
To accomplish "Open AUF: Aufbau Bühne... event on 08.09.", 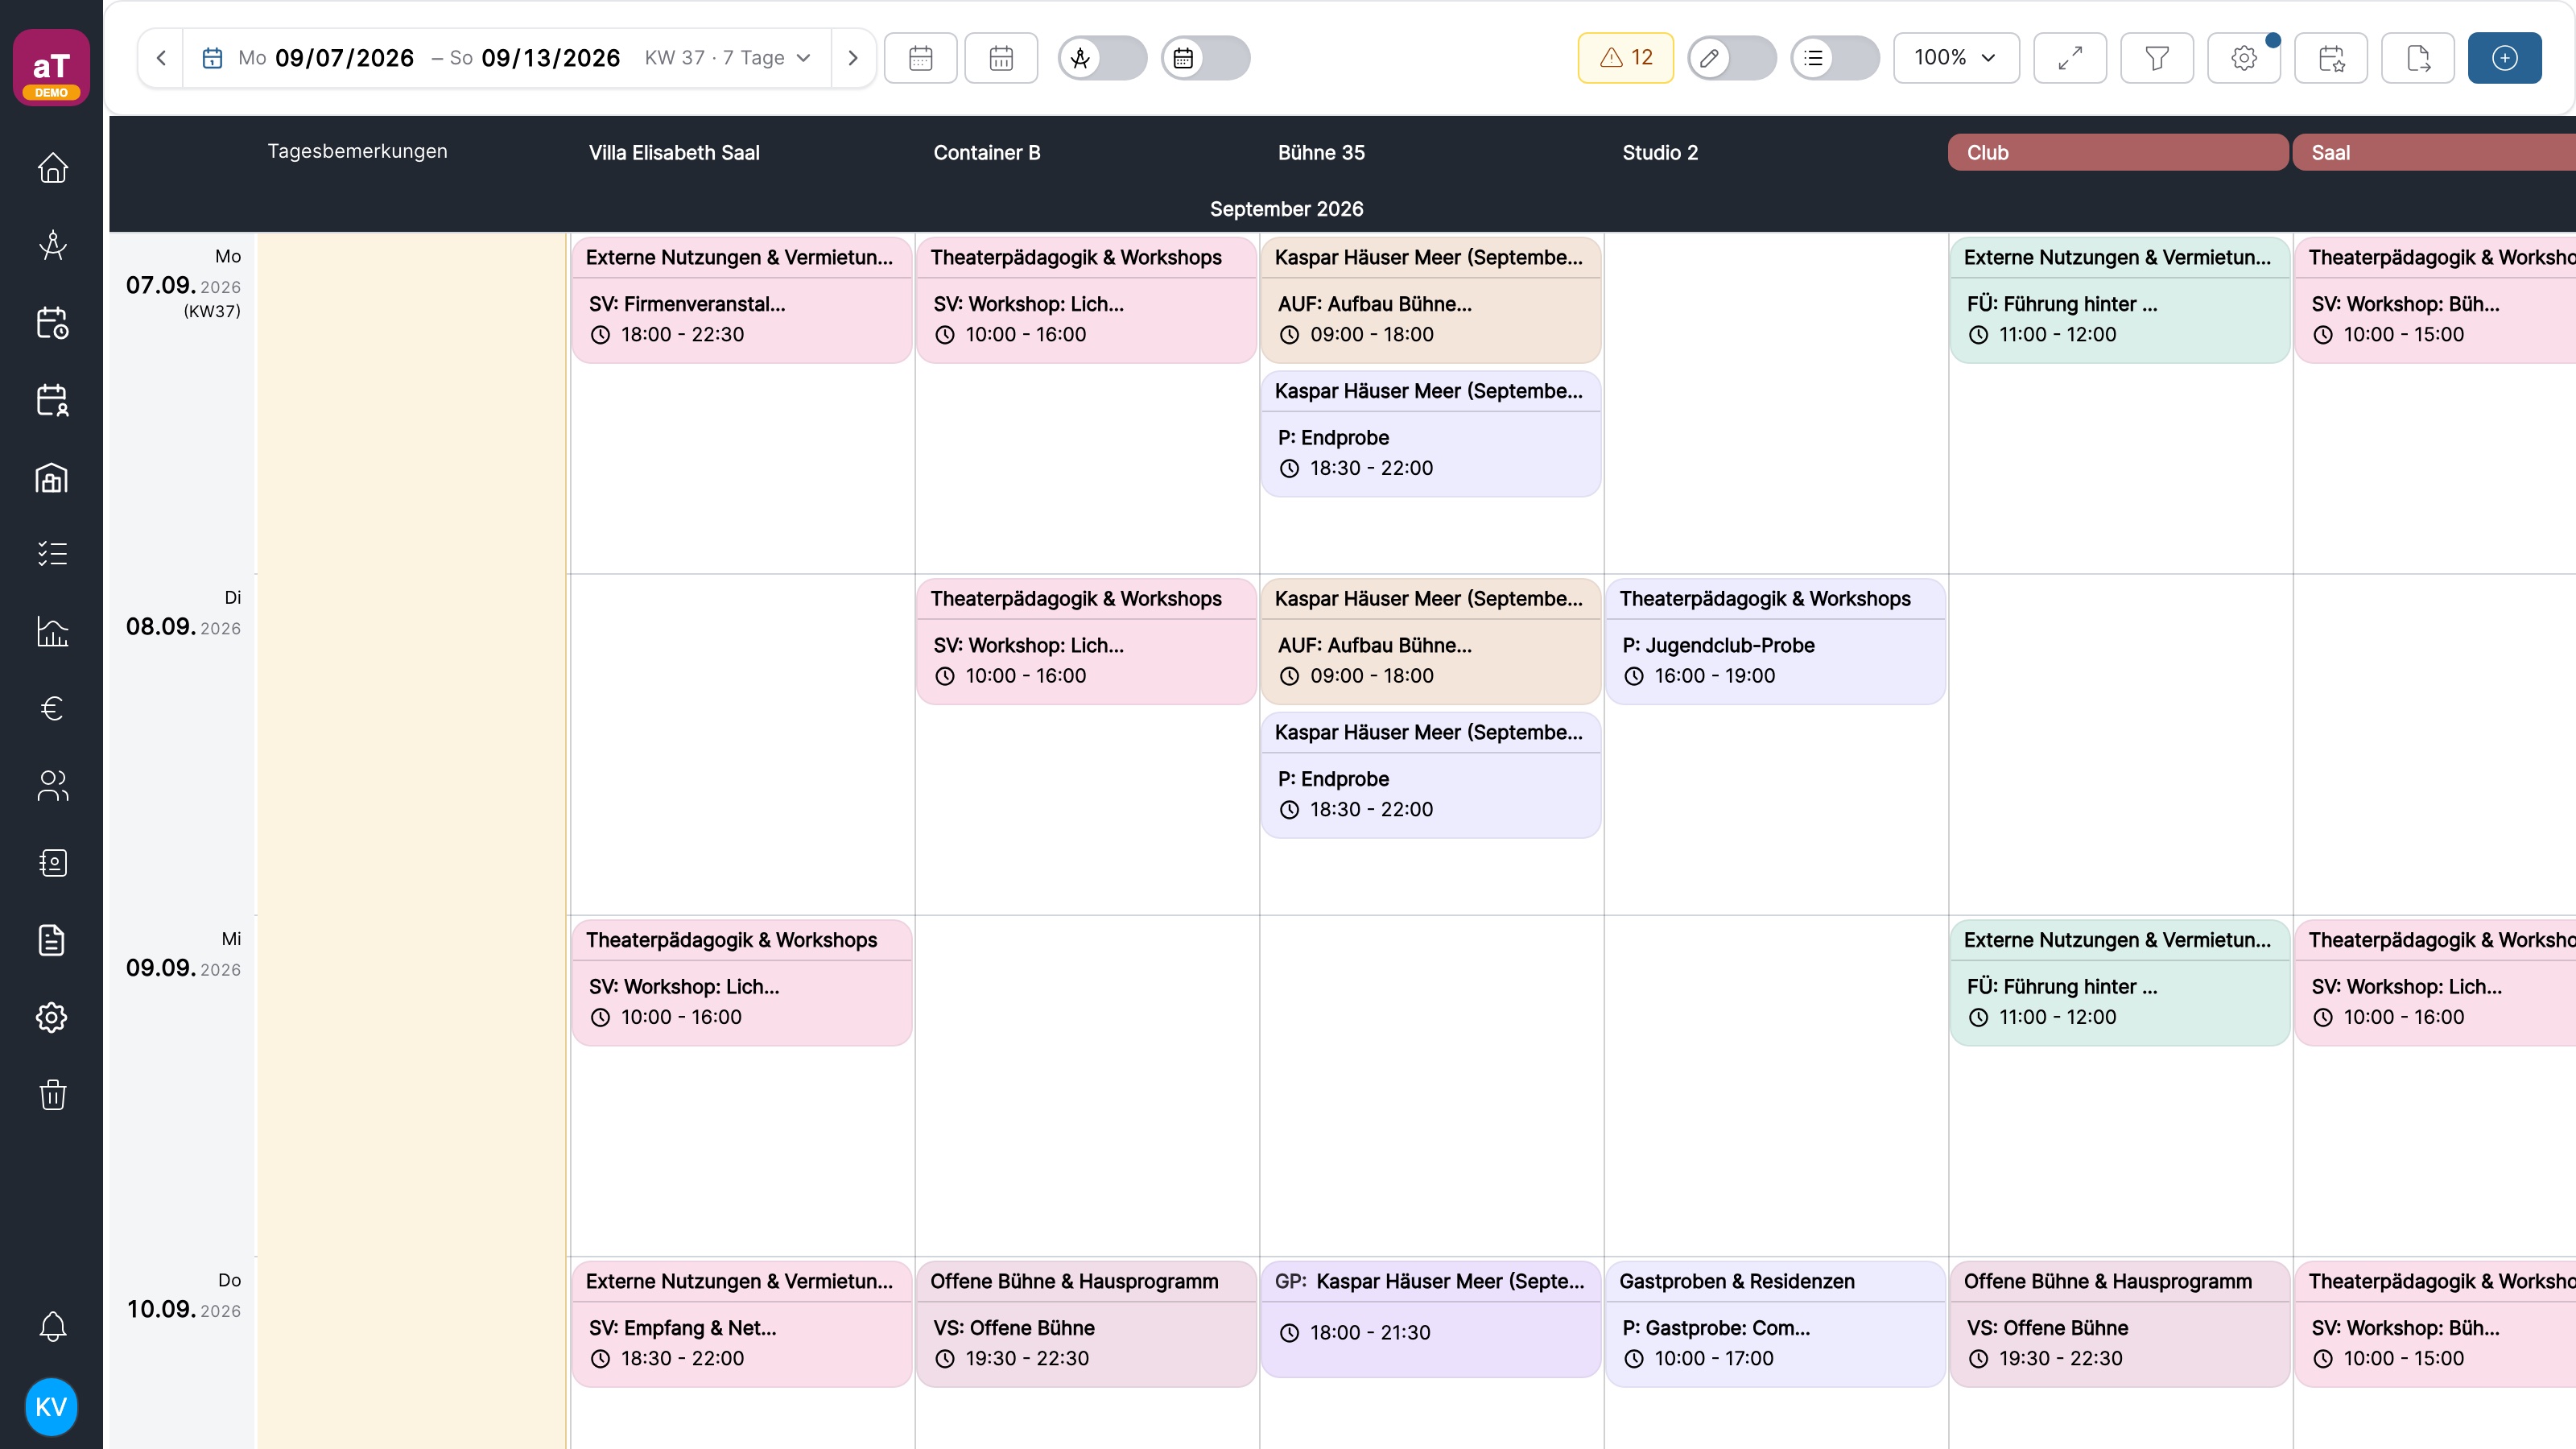I will point(1431,642).
